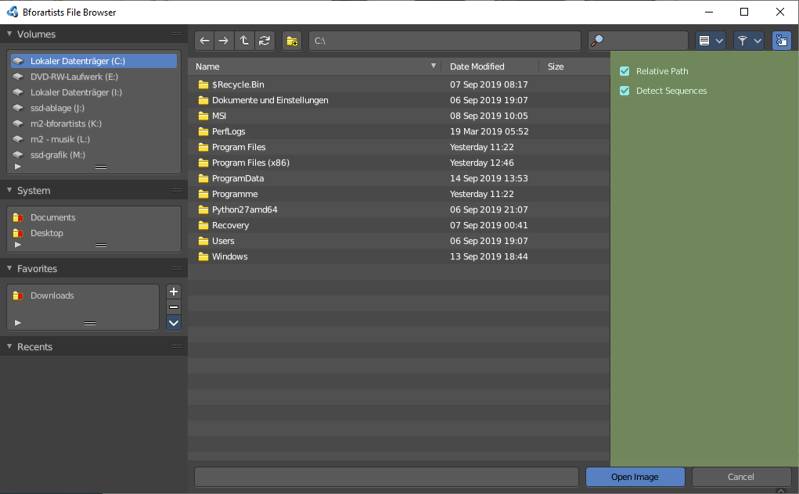
Task: Collapse the Volumes panel
Action: tap(9, 34)
